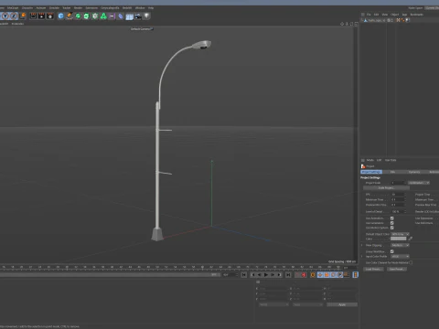Select the spline pen tool icon
The height and width of the screenshot is (329, 439).
pyautogui.click(x=70, y=16)
